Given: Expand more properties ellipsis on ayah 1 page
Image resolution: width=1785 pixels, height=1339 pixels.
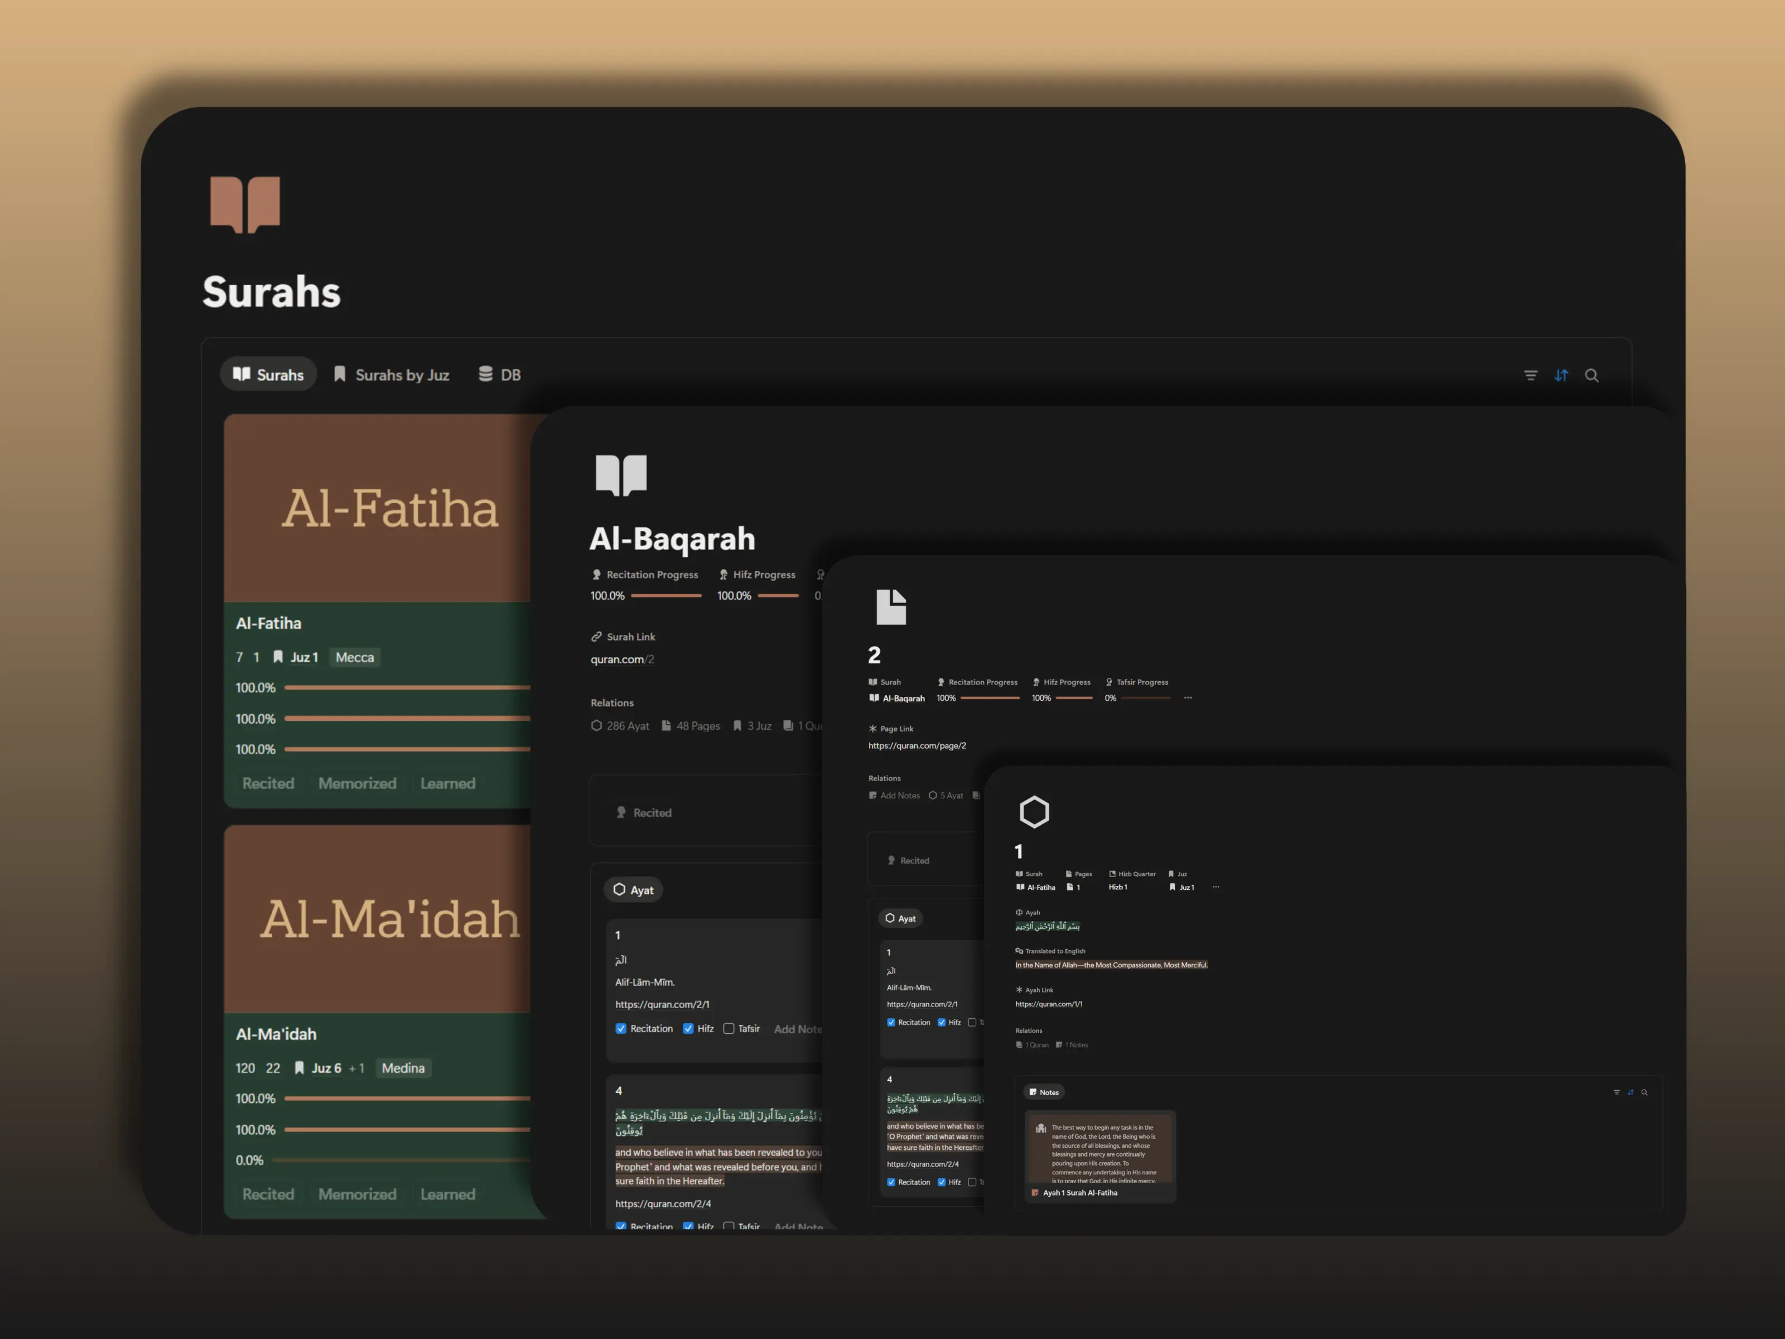Looking at the screenshot, I should click(1215, 887).
